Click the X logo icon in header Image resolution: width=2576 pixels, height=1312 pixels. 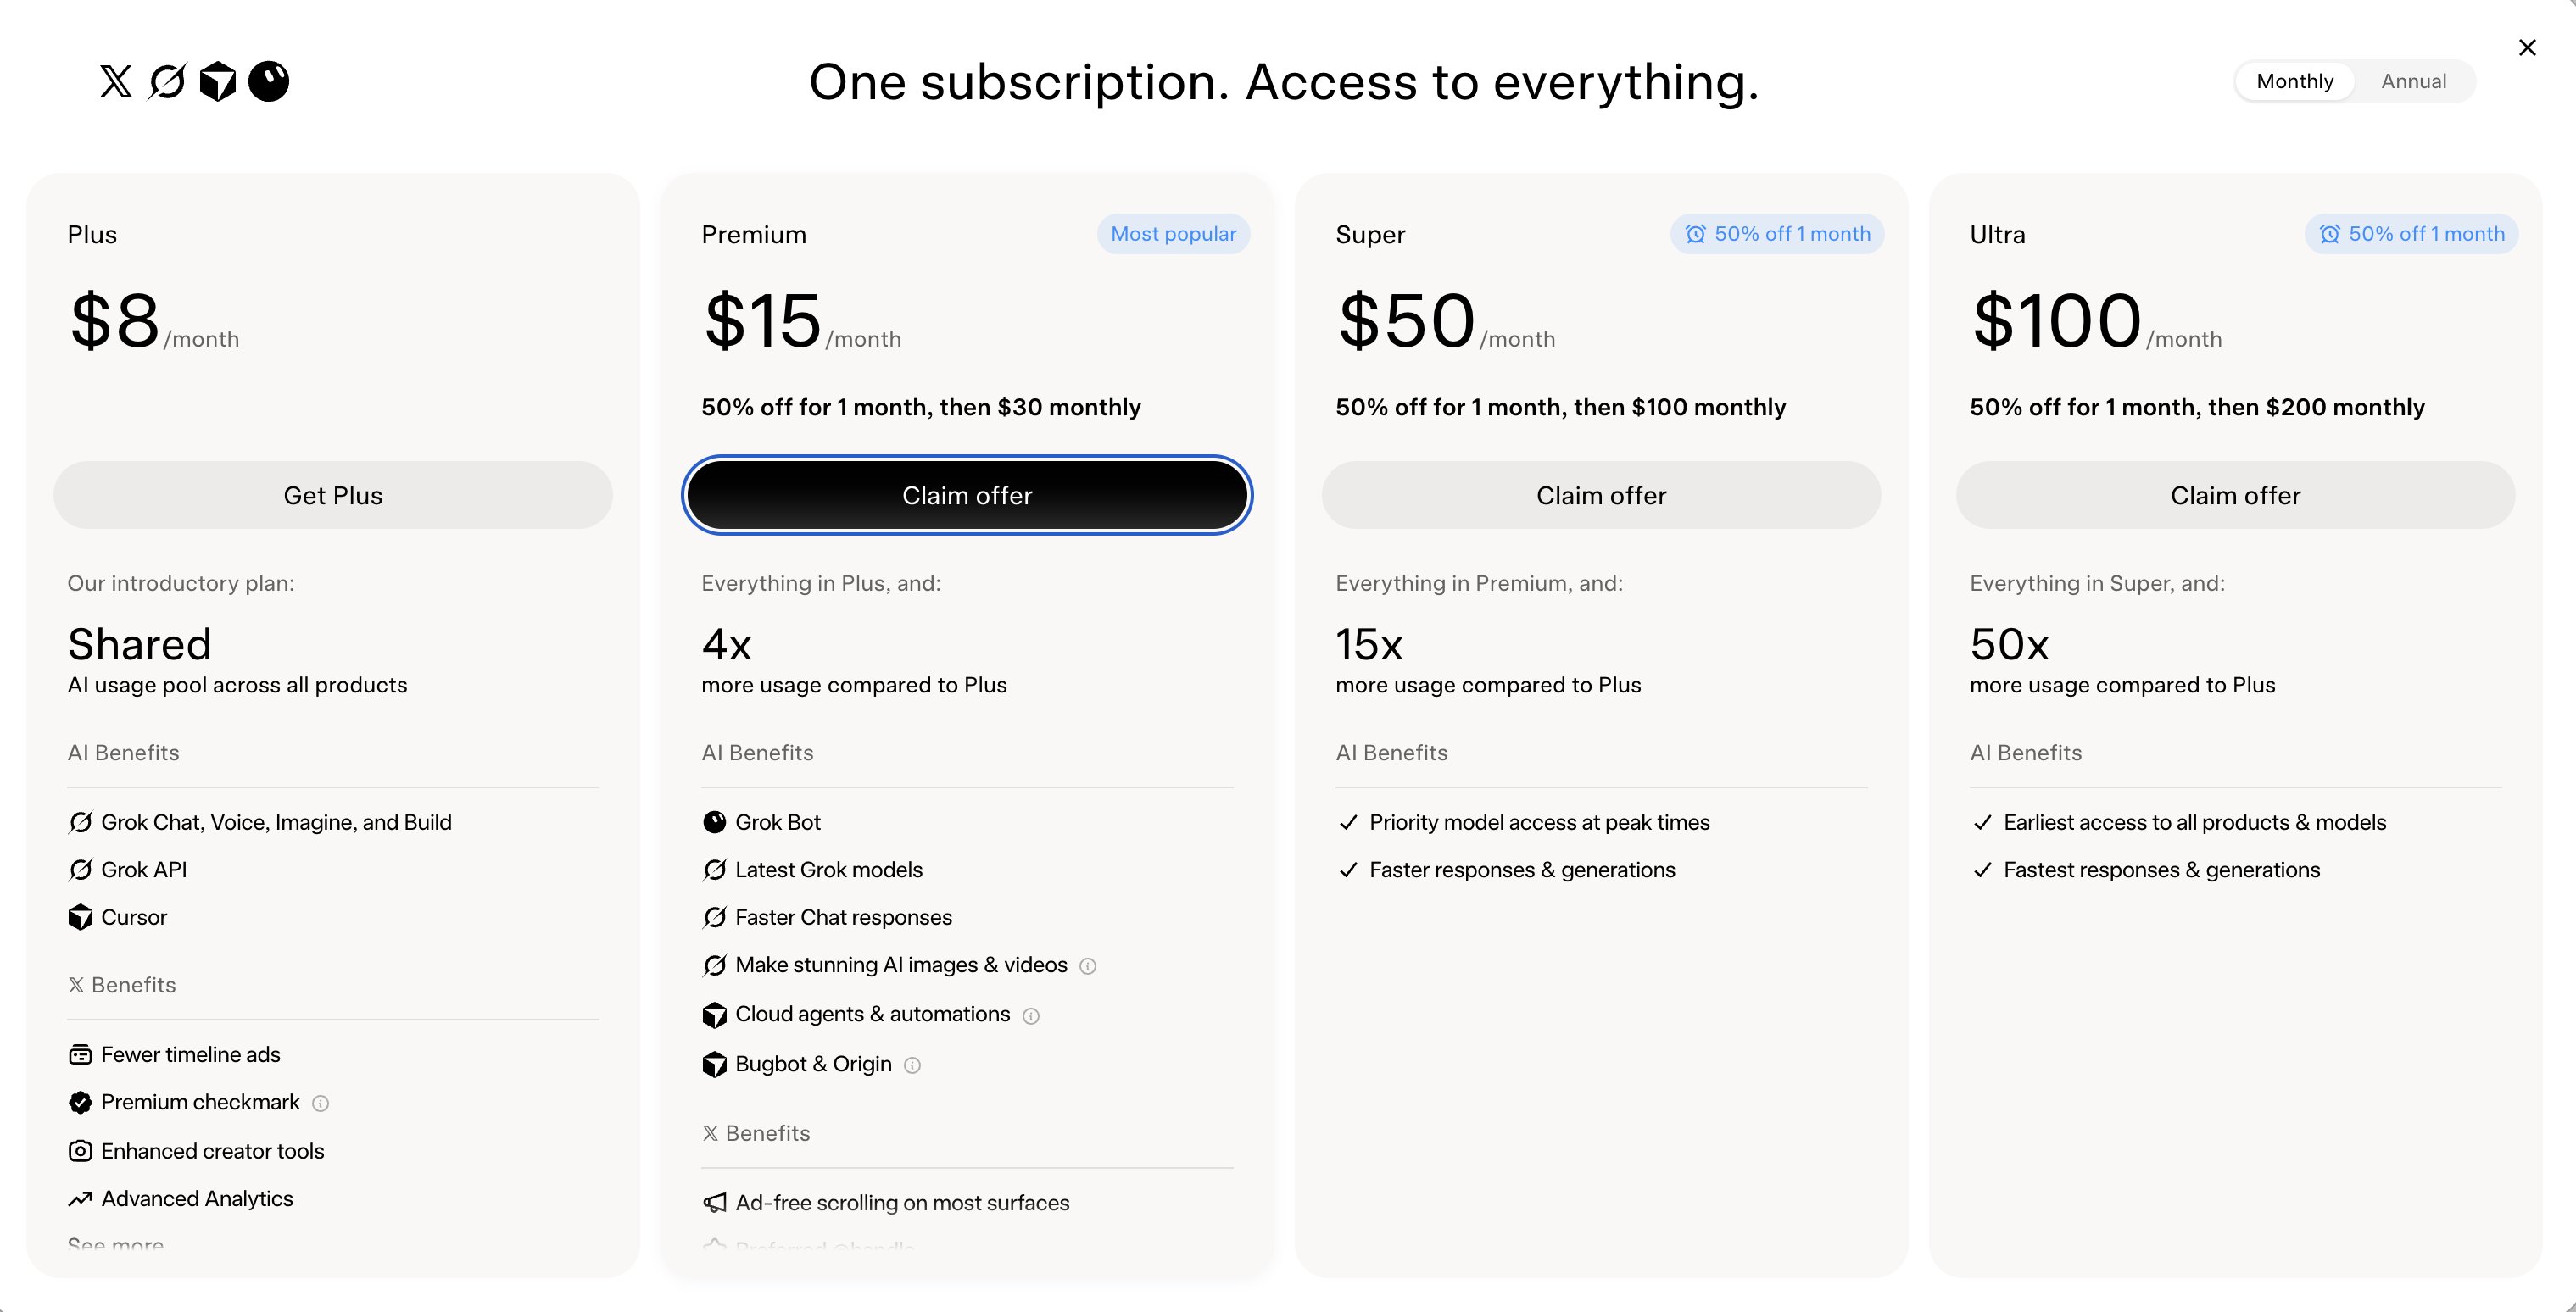pos(116,81)
